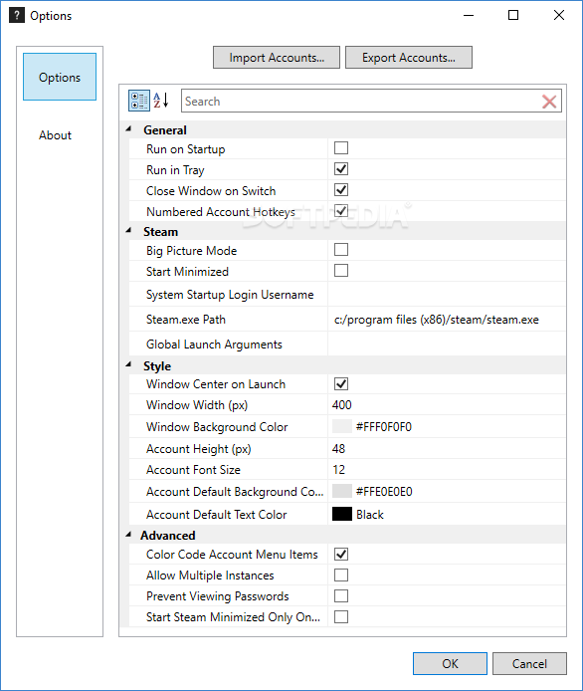Screen dimensions: 583x691
Task: Pick Account Default Background Color swatch
Action: [341, 491]
